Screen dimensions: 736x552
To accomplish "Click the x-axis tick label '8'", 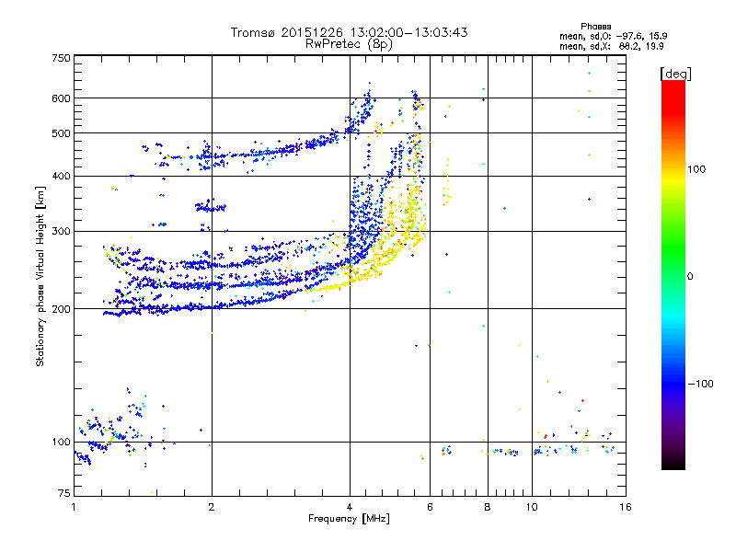I will tap(488, 507).
